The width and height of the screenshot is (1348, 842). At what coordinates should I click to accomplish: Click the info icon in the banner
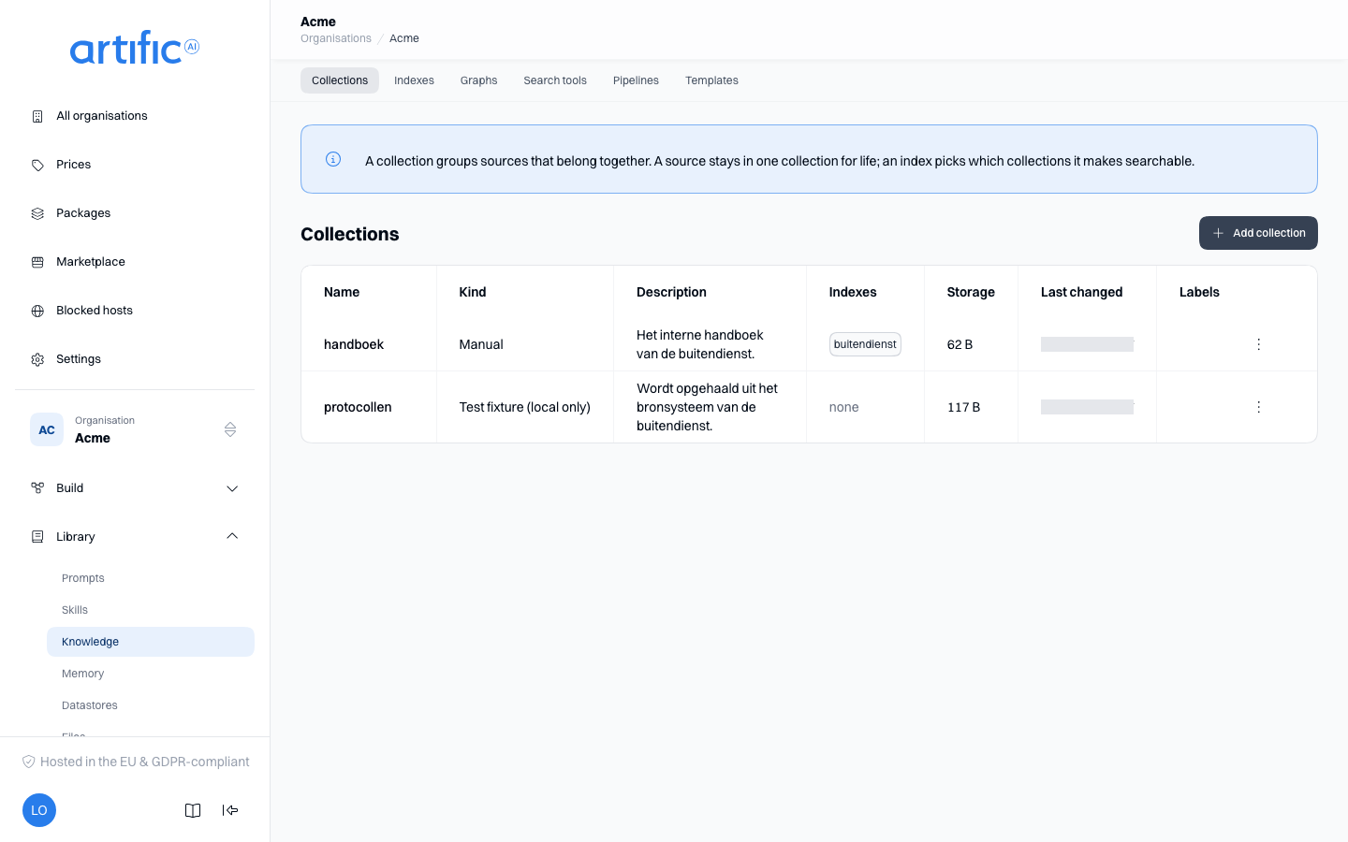pos(333,159)
